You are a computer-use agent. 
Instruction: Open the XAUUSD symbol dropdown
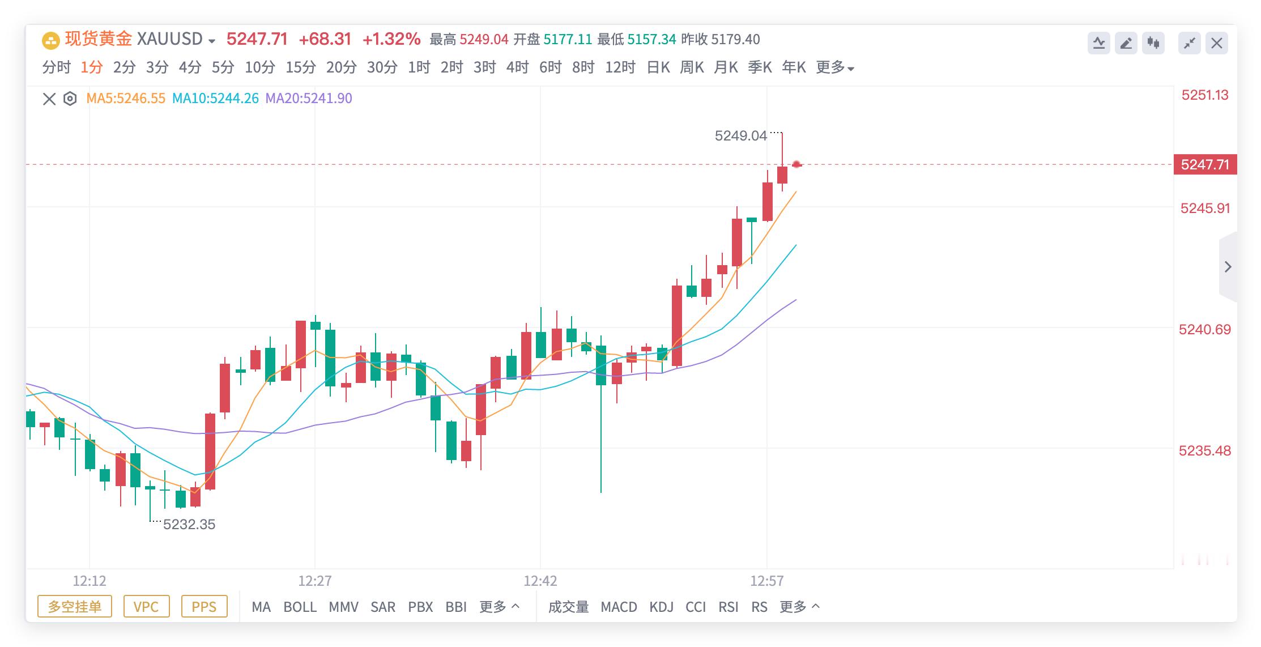click(211, 41)
